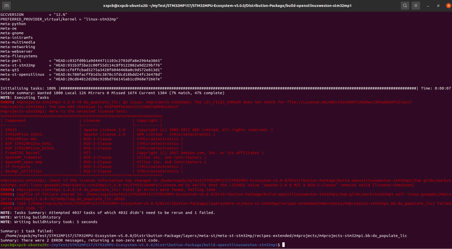Click the search icon in the header bar
This screenshot has width=452, height=249.
tap(405, 5)
